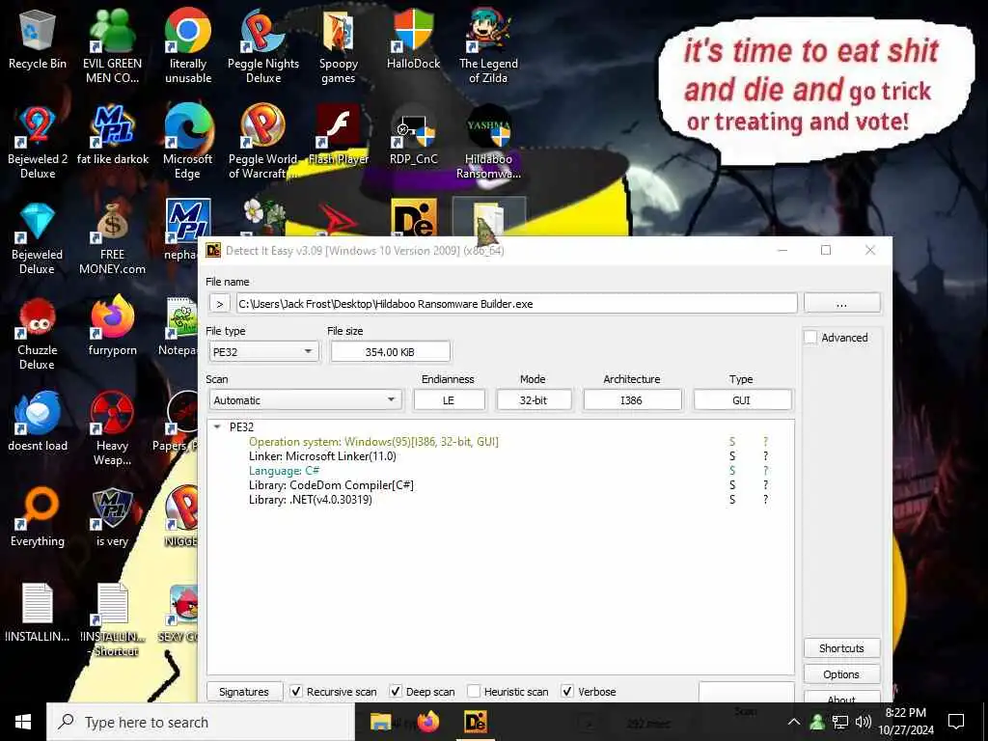Launch Heavy Weapon desktop shortcut
988x741 pixels.
[x=112, y=428]
